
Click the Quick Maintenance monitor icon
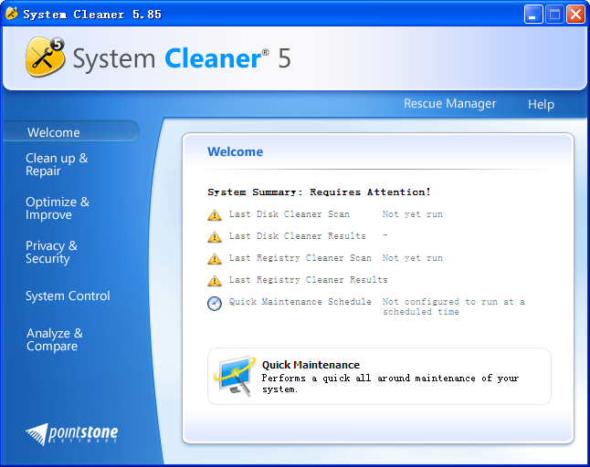234,376
